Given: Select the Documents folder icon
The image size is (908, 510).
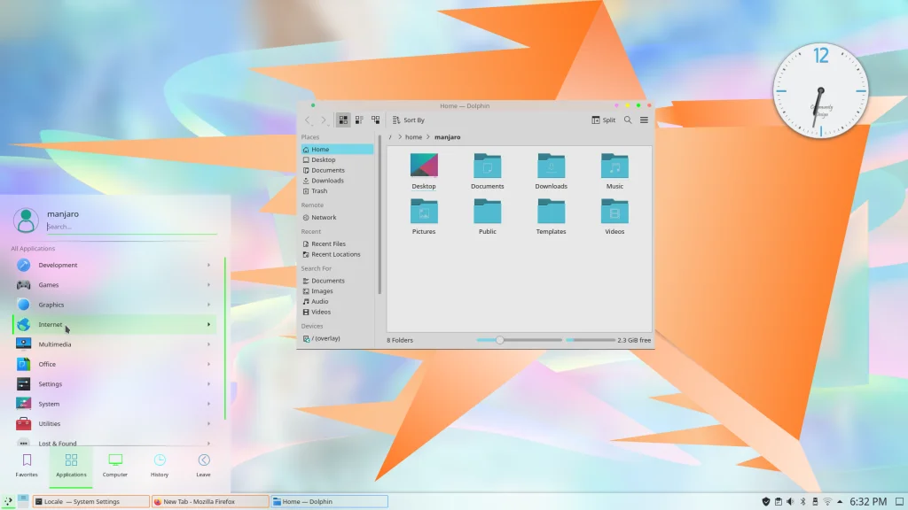Looking at the screenshot, I should tap(488, 171).
